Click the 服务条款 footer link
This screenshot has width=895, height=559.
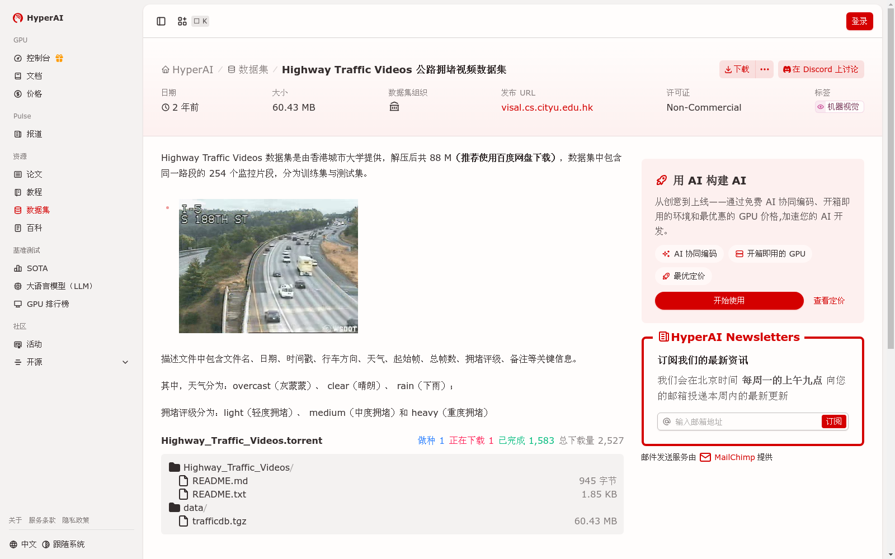(43, 520)
